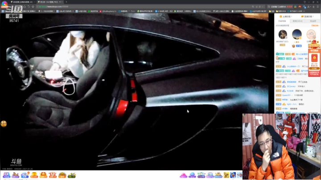Send the pink gem gift

coord(183,175)
